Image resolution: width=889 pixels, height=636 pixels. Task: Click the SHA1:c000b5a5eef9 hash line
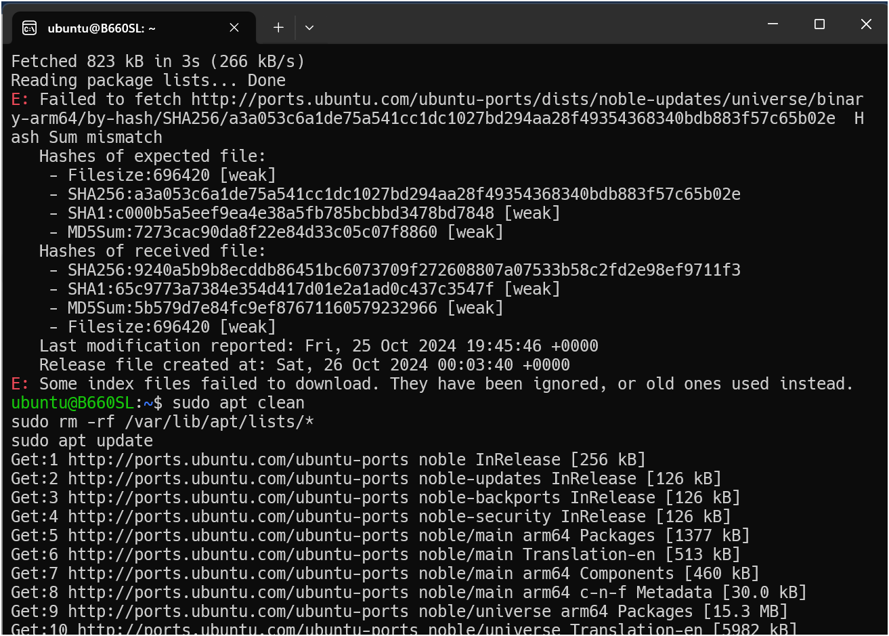click(305, 213)
